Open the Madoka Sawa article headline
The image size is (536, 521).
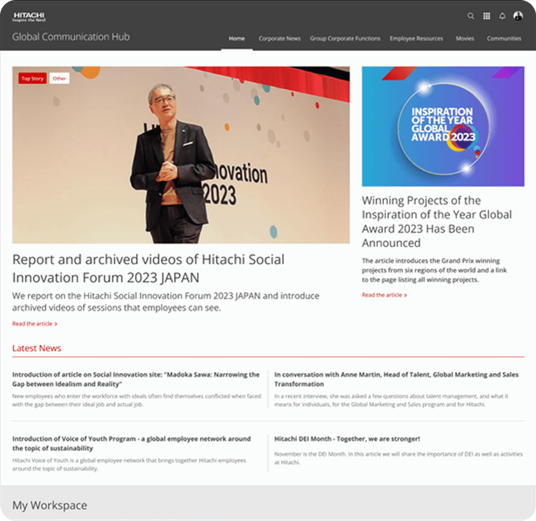(x=136, y=380)
